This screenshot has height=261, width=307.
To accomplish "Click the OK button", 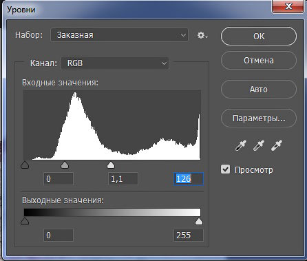I will [259, 36].
